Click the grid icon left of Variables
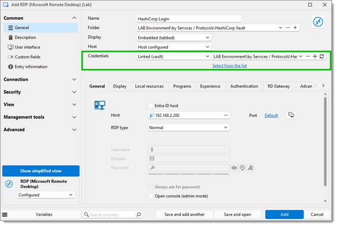Screen dimensions: 337x226 (x=5, y=215)
